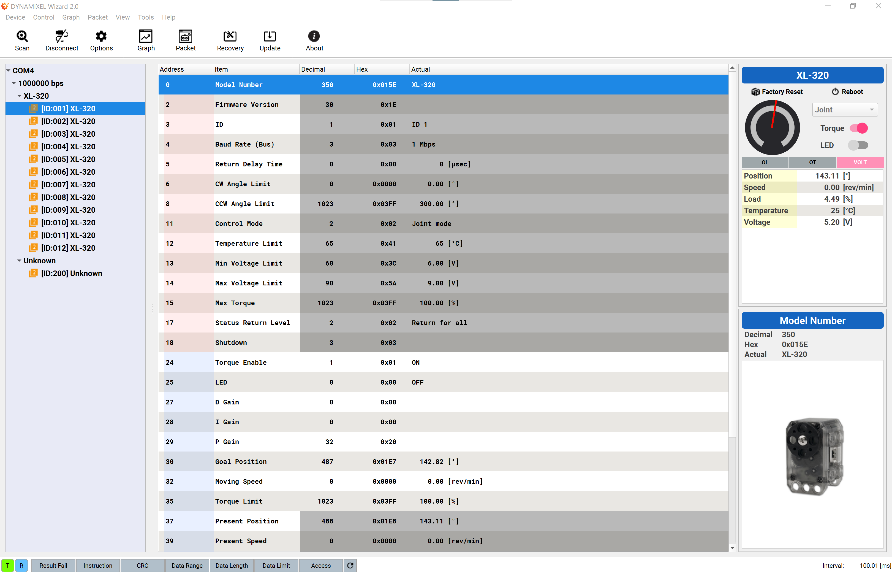Collapse the Unknown group node

19,260
